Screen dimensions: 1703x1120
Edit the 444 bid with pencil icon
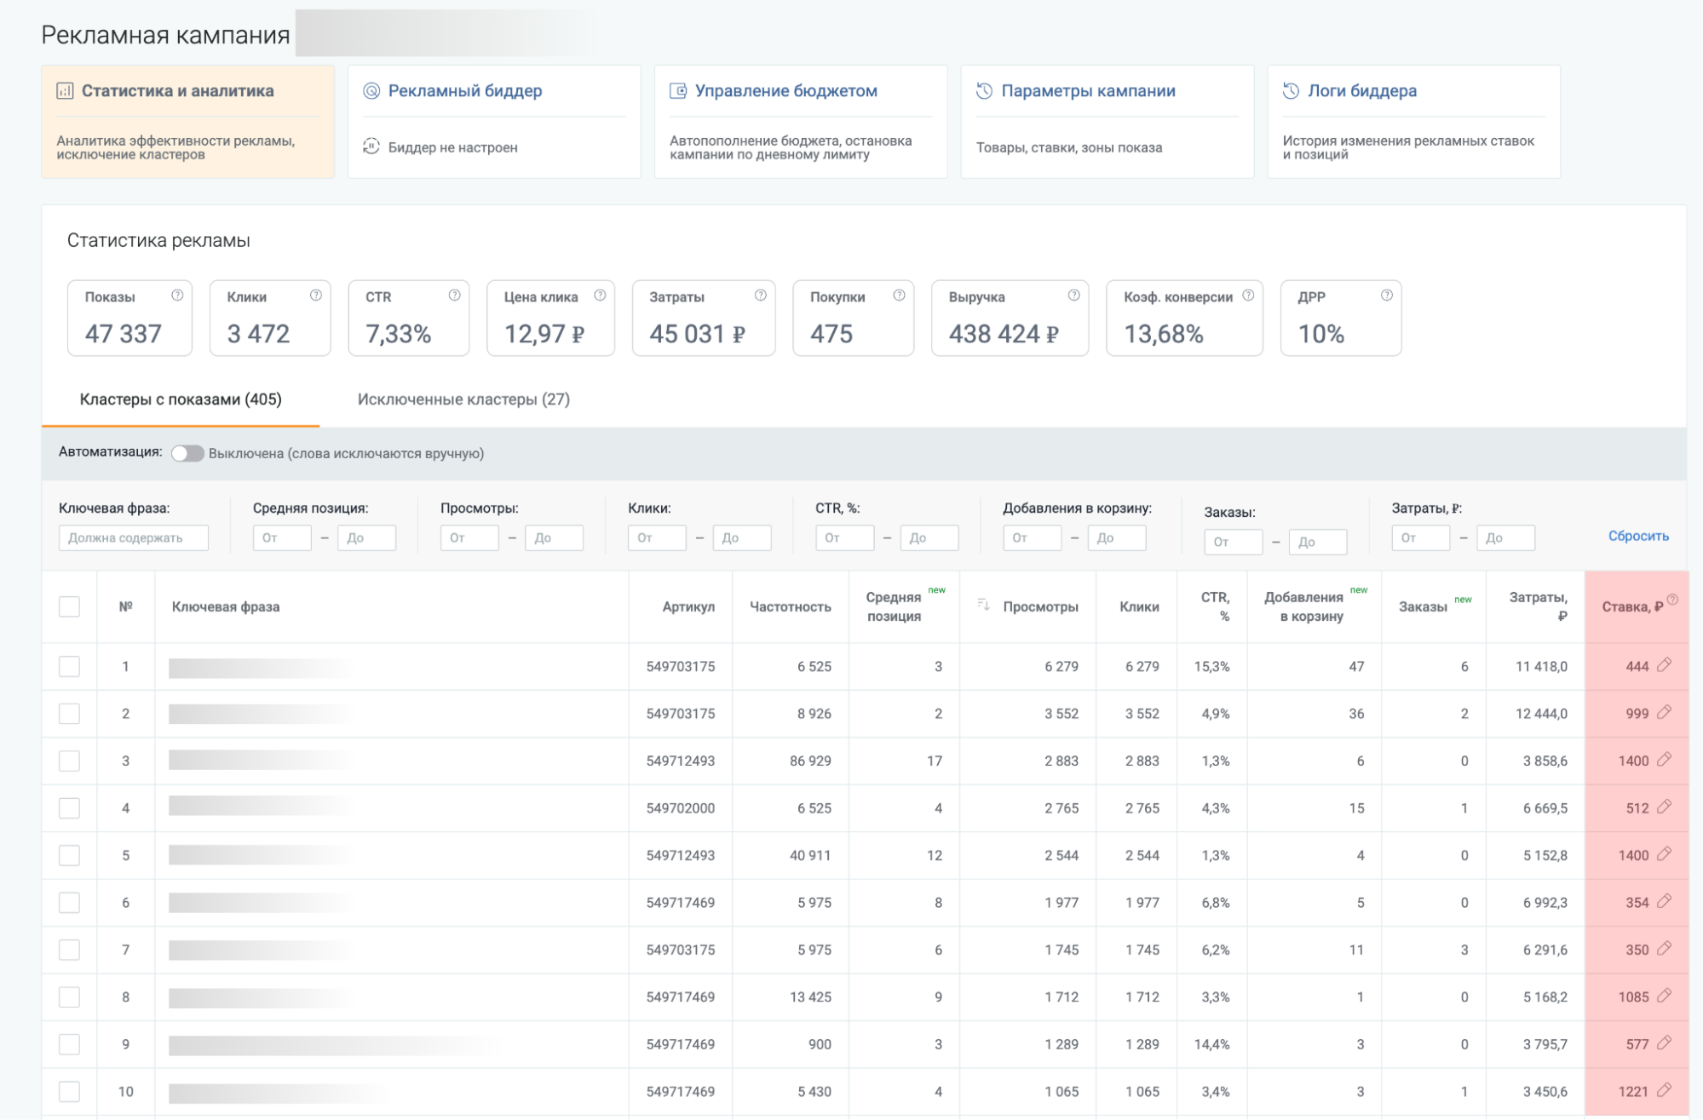(x=1664, y=665)
